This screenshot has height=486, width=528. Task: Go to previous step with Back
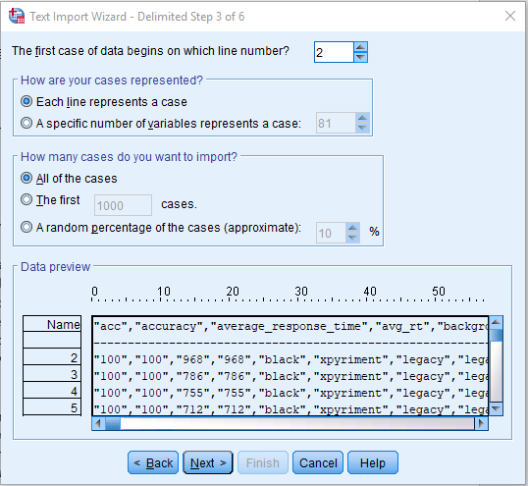pyautogui.click(x=153, y=462)
